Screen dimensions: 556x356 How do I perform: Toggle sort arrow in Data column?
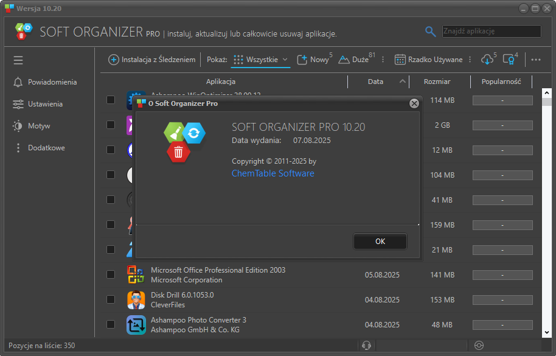tap(402, 81)
